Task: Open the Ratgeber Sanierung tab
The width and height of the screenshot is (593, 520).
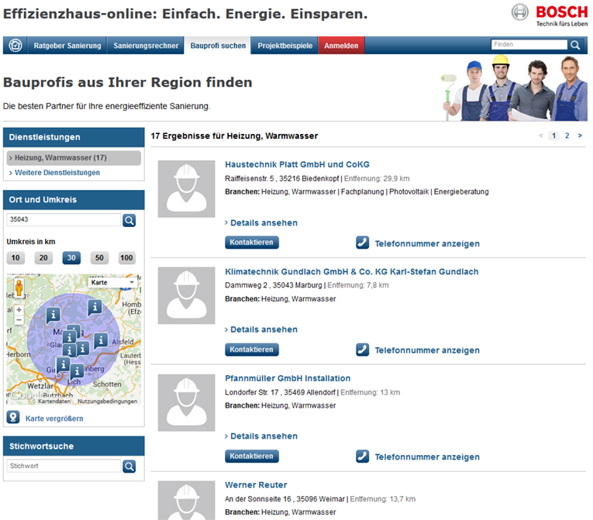Action: (x=67, y=46)
